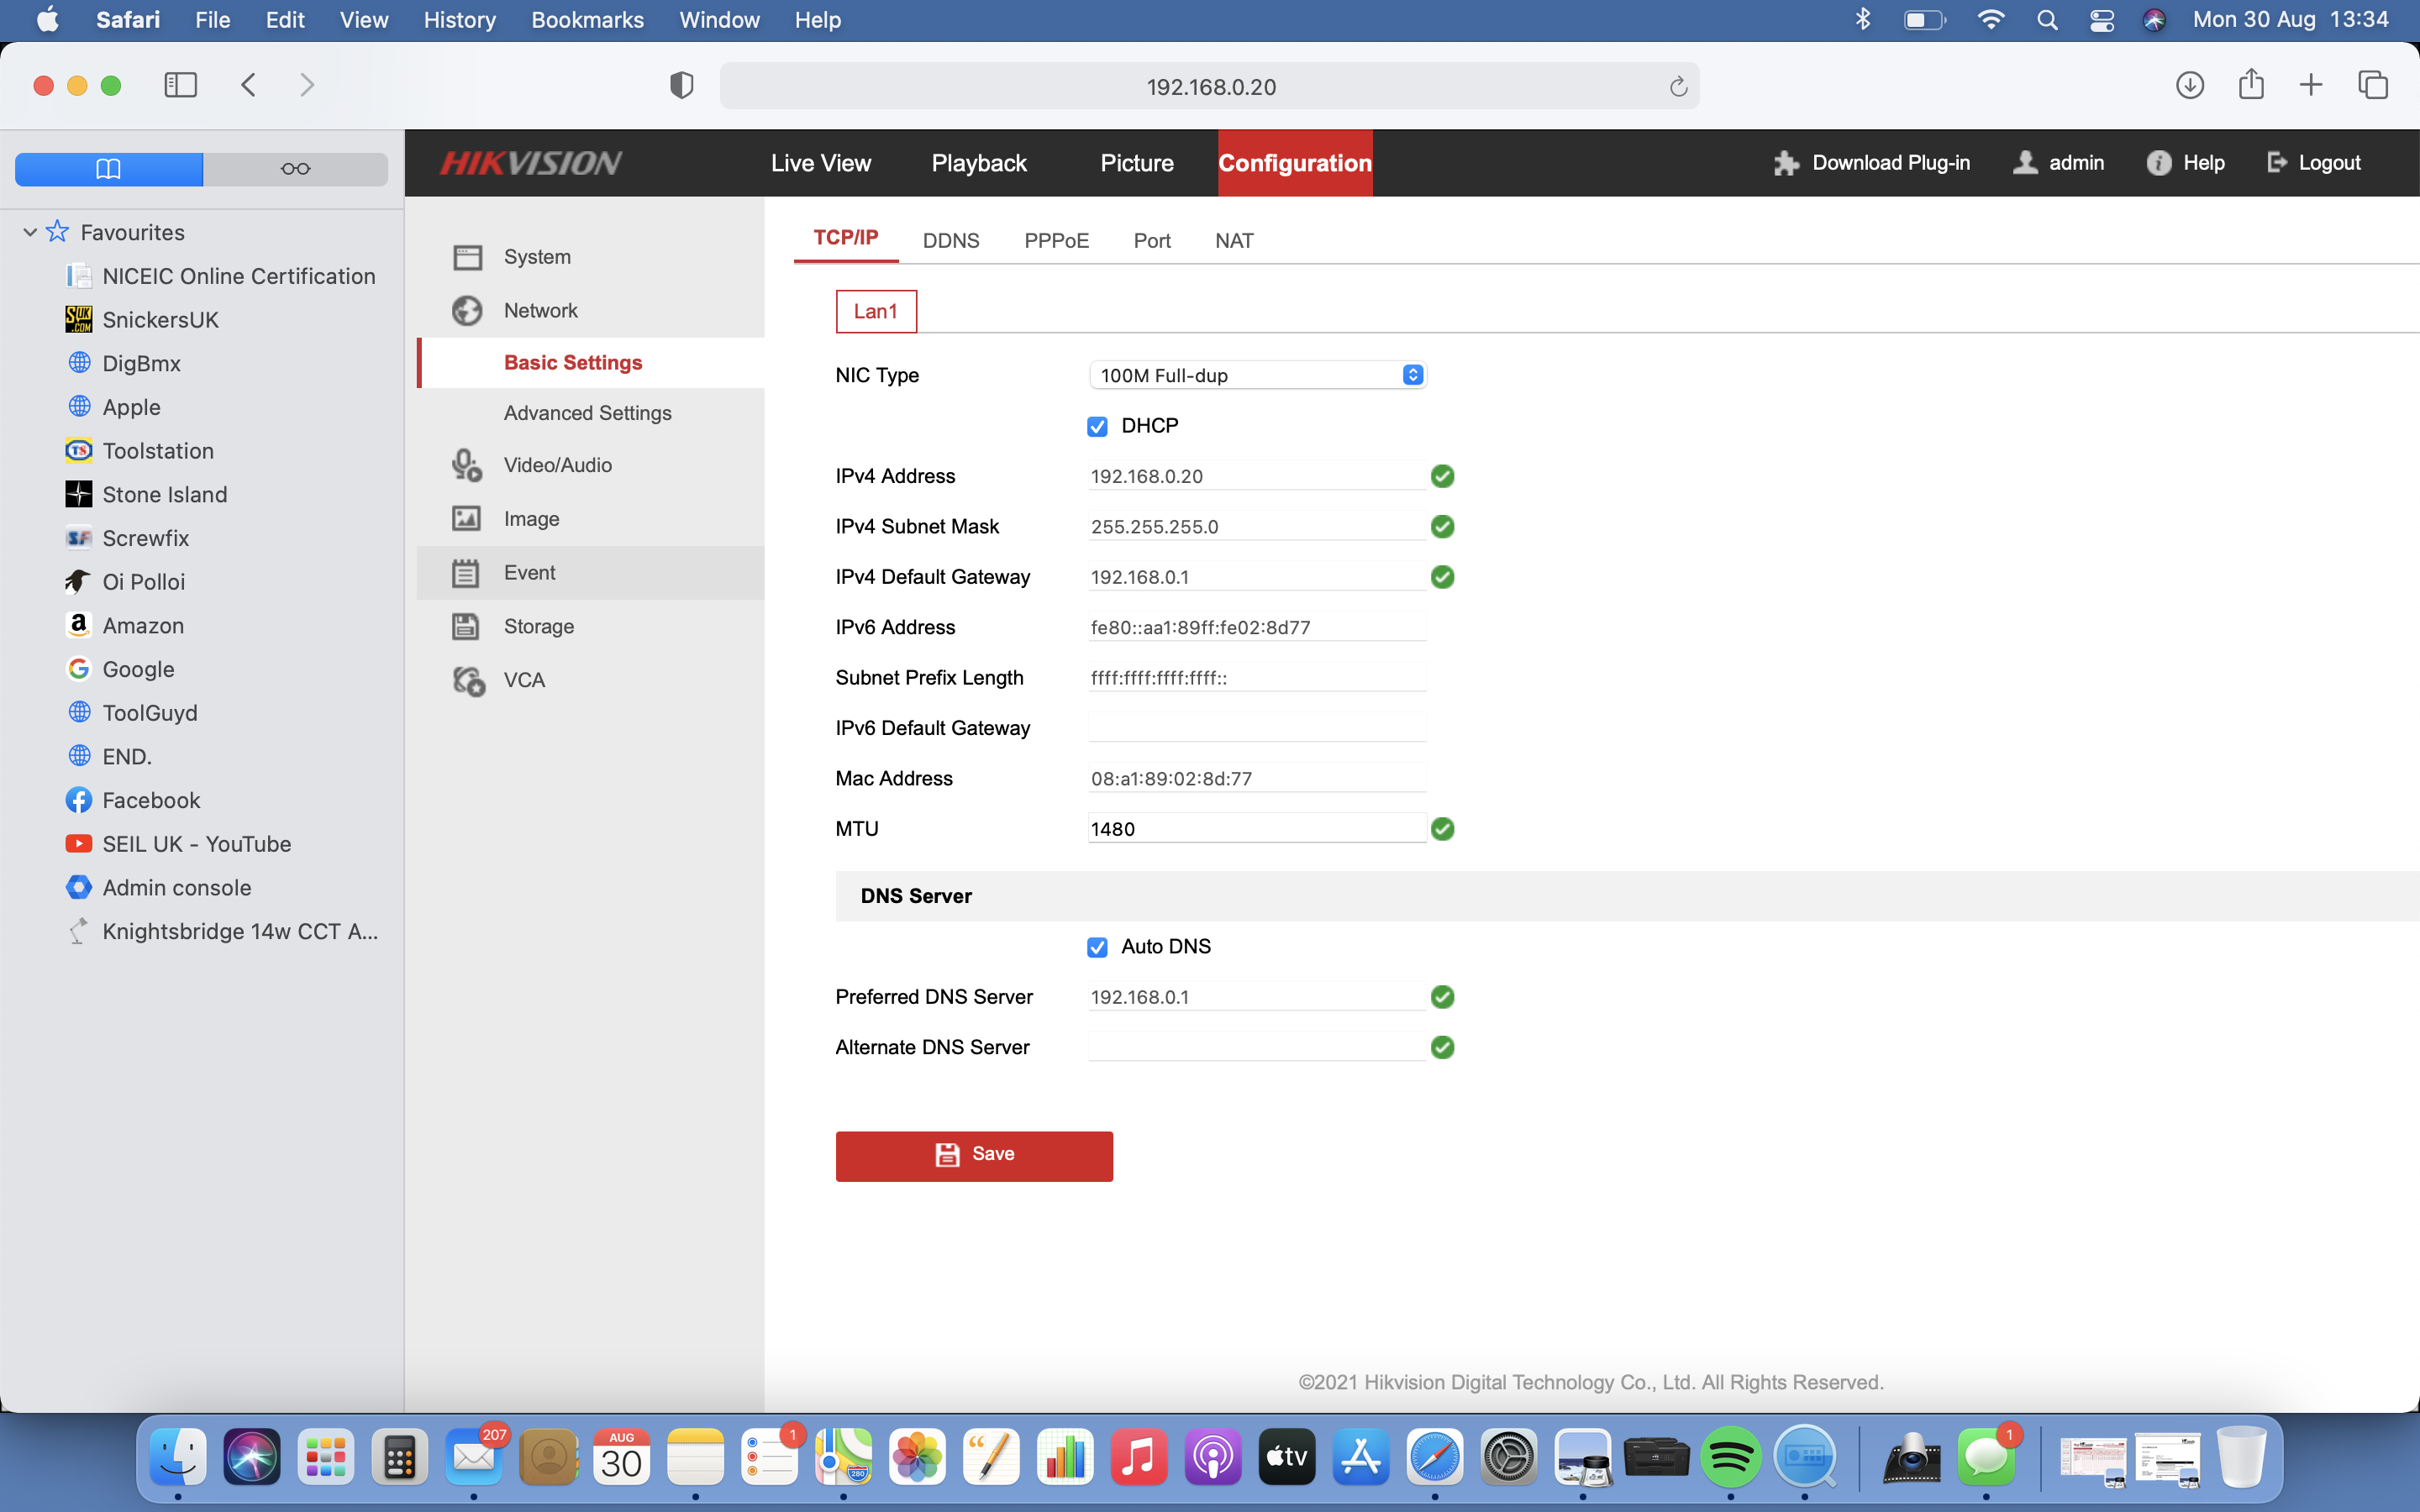
Task: Click the Video/Audio sidebar icon
Action: (466, 465)
